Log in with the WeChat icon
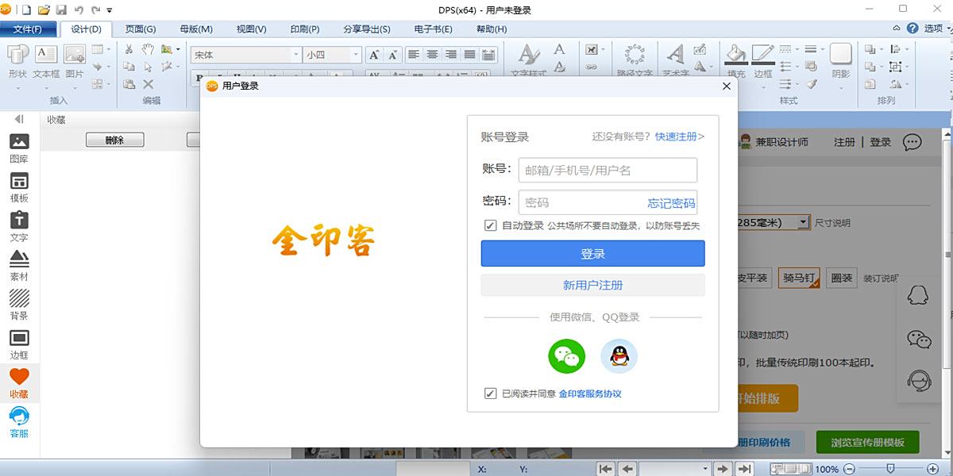 click(x=566, y=356)
